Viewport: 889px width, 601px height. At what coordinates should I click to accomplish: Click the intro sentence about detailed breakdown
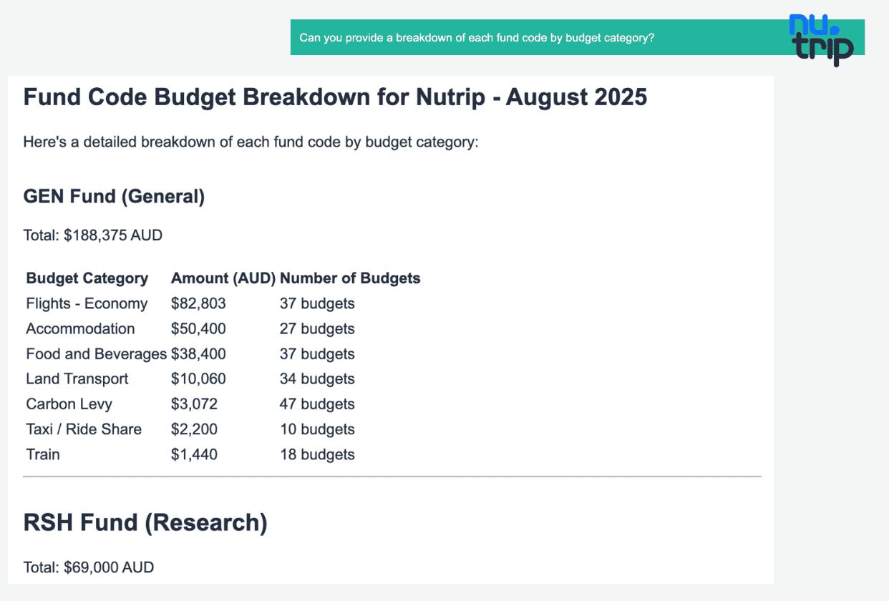[251, 142]
